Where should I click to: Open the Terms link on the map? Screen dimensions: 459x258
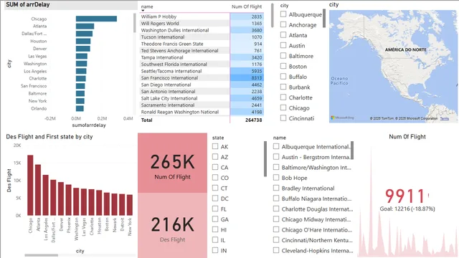[x=445, y=118]
